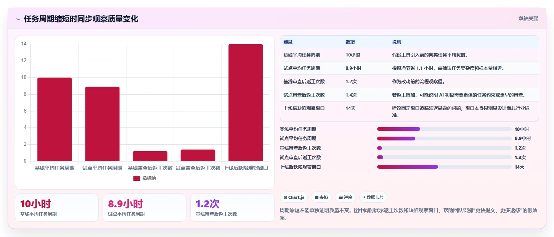
Task: Select the Chart.js tag chip
Action: 294,197
